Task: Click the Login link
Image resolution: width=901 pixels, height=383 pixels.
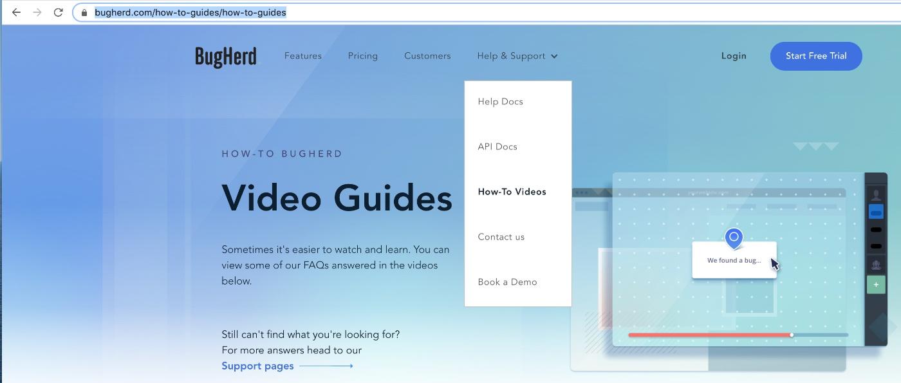Action: 734,56
